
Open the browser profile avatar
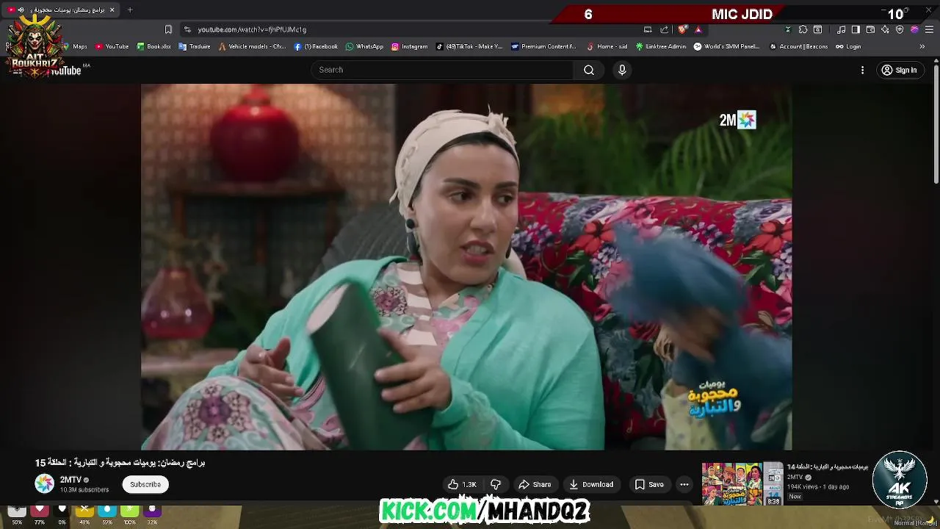coord(914,29)
